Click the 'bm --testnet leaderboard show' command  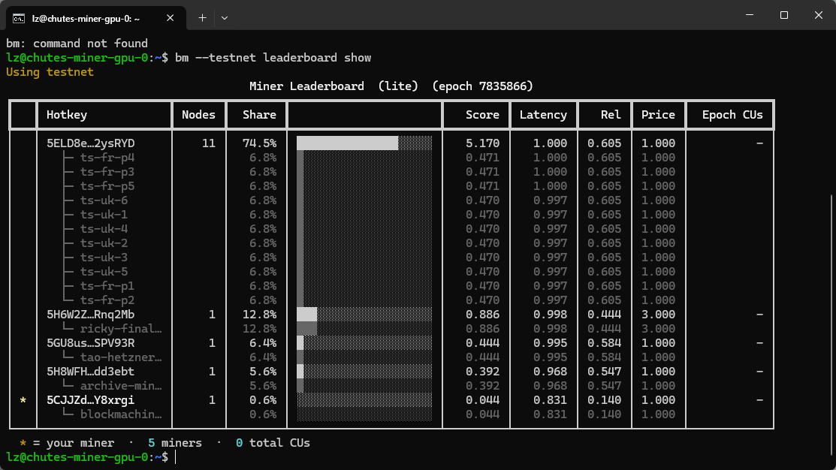273,58
